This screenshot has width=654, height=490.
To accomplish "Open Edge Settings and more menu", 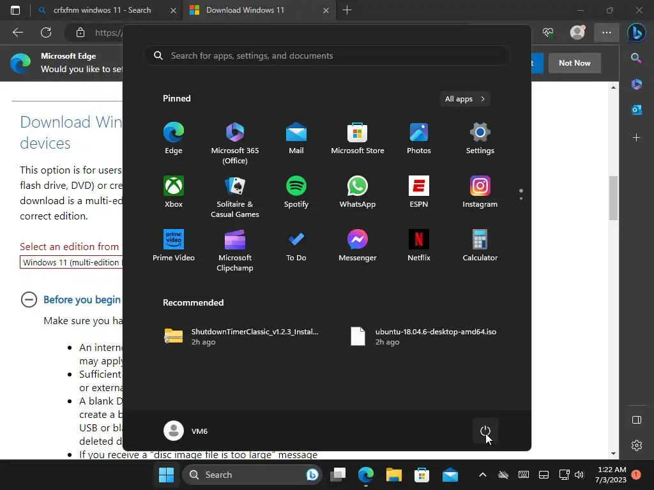I will tap(607, 33).
